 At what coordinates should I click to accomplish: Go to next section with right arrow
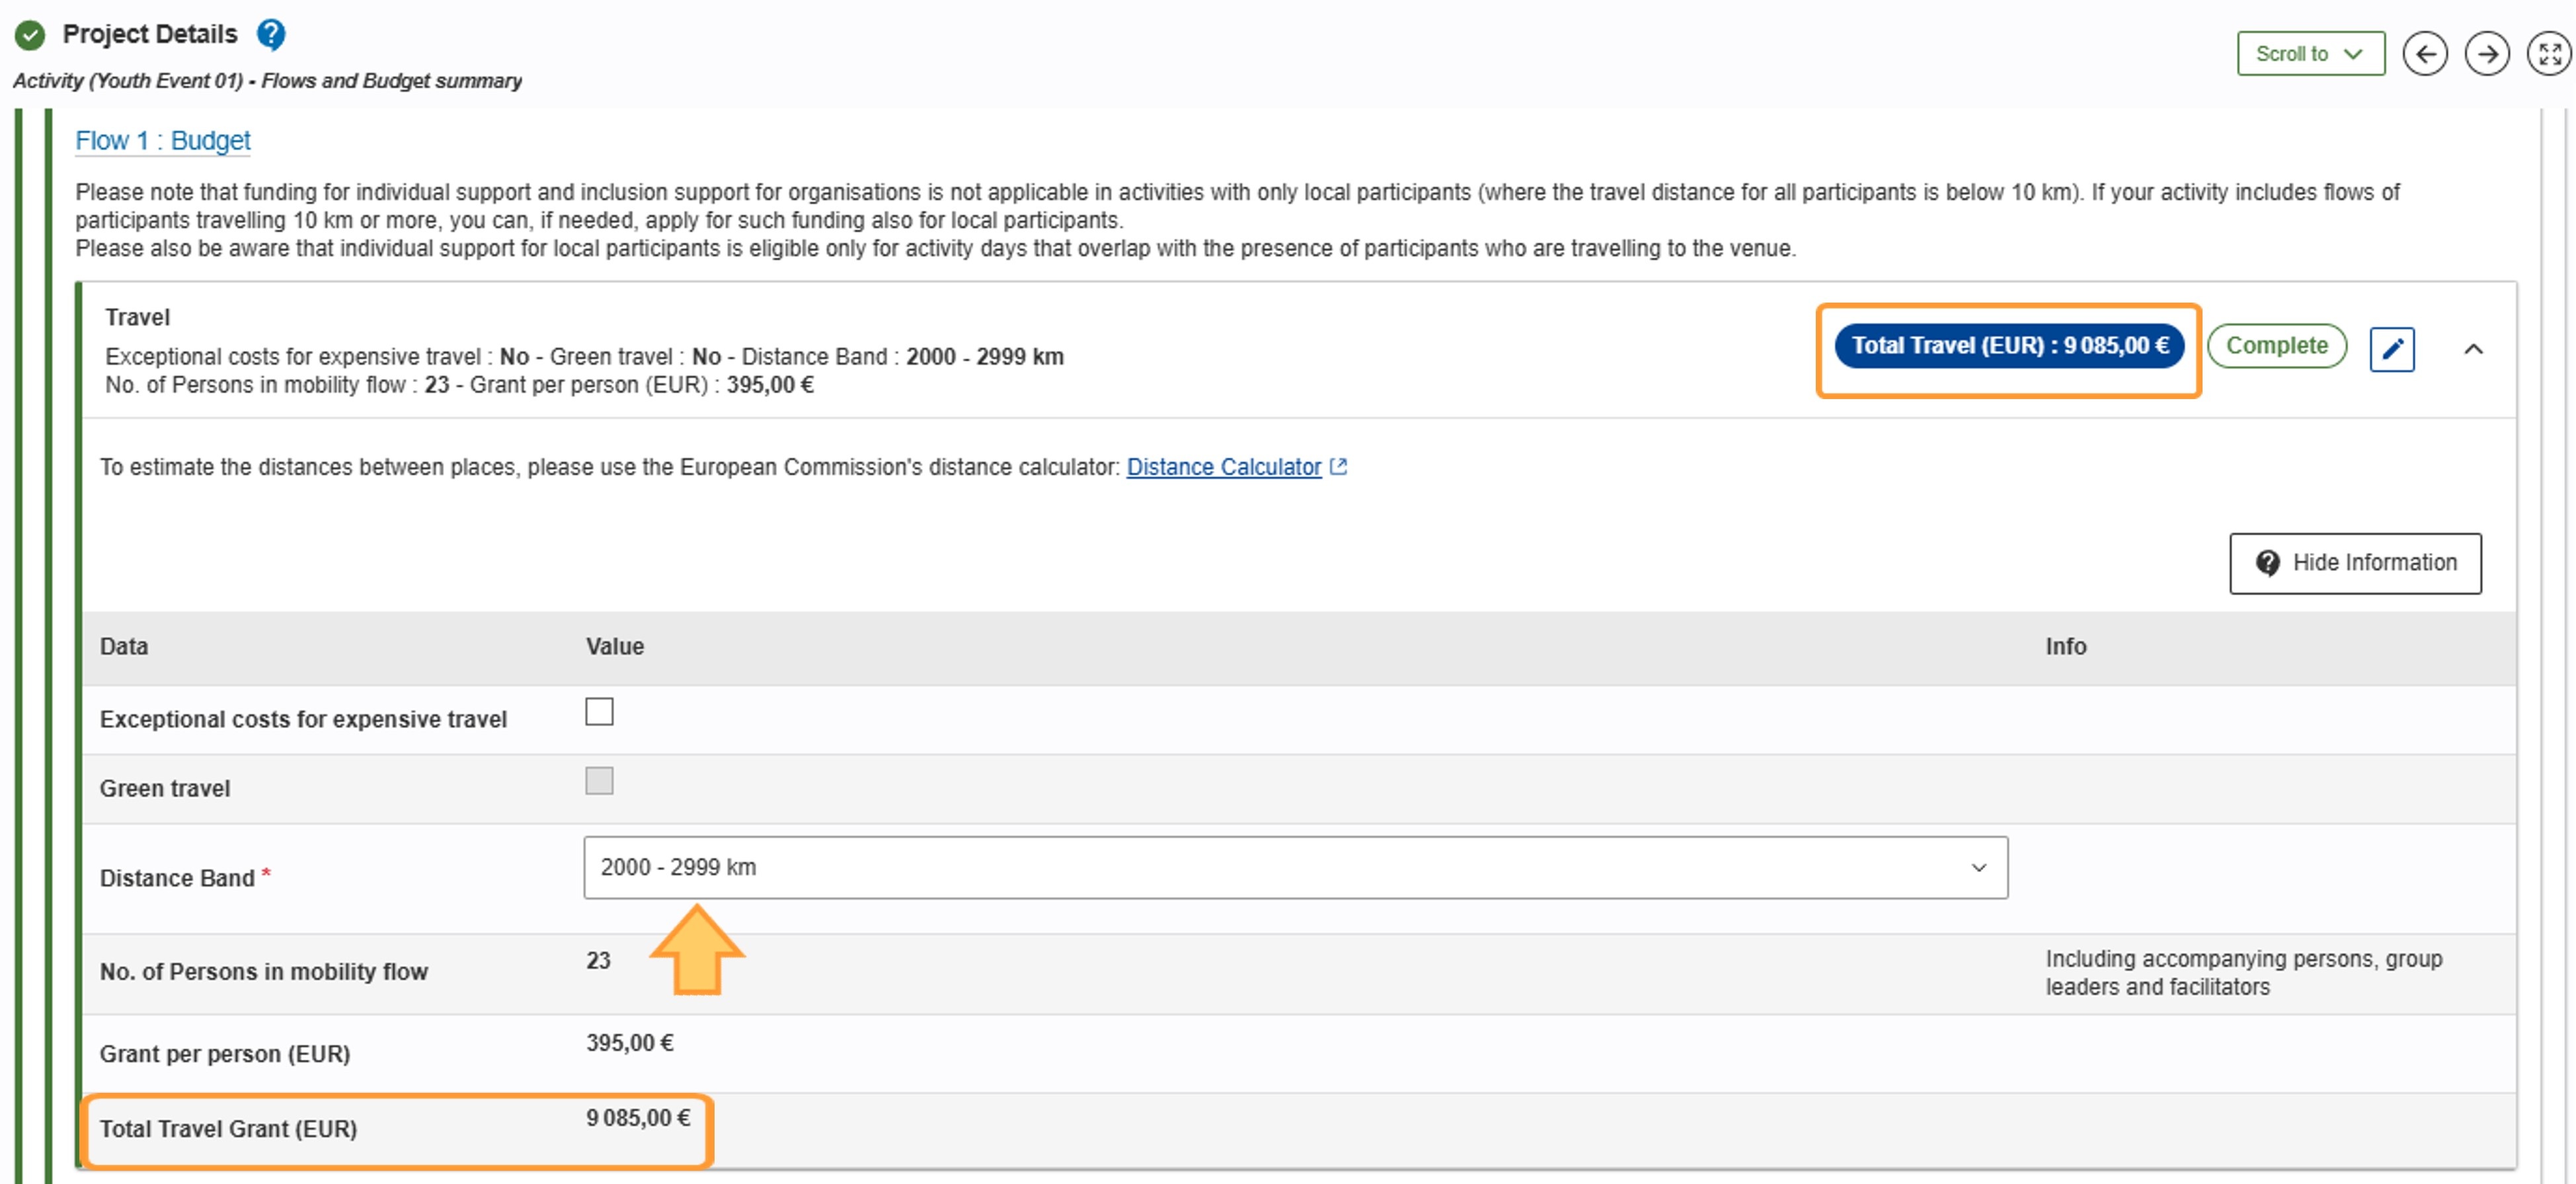[2486, 54]
